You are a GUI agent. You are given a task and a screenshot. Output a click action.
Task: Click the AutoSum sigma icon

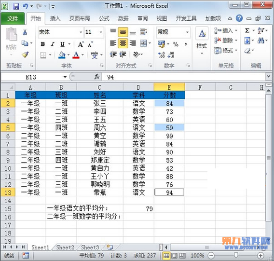247,30
